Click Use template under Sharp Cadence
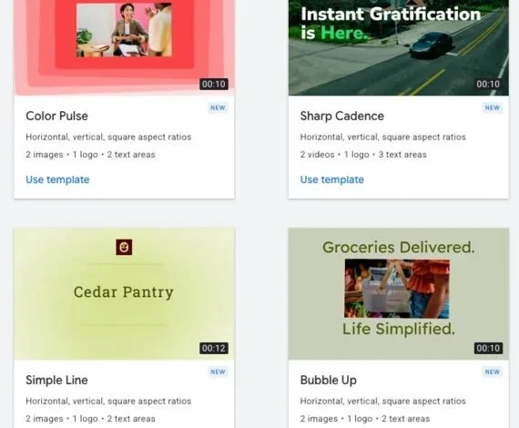Viewport: 519px width, 428px height. (332, 179)
